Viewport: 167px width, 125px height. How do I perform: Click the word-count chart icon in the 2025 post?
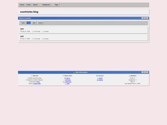pyautogui.click(x=43, y=39)
